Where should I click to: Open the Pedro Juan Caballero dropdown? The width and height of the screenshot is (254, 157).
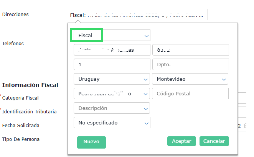click(112, 93)
